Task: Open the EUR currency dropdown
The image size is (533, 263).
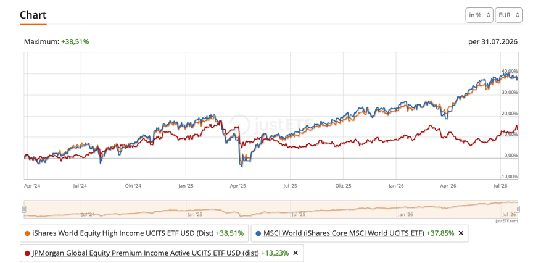Action: [508, 15]
